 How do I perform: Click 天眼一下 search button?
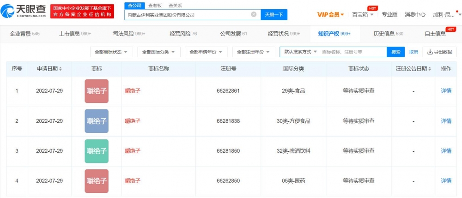pyautogui.click(x=274, y=15)
